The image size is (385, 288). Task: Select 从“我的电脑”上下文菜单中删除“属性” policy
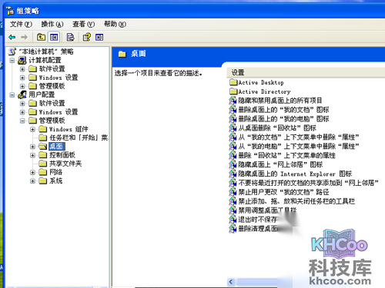299,146
